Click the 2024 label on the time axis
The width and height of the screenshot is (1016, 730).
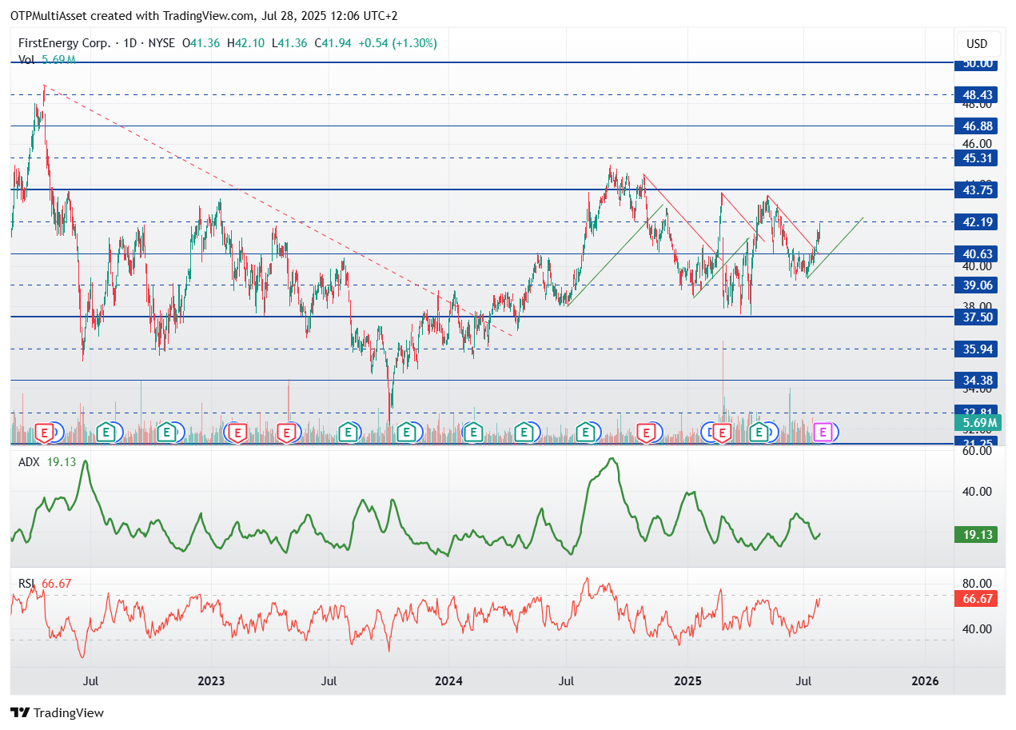pos(449,681)
